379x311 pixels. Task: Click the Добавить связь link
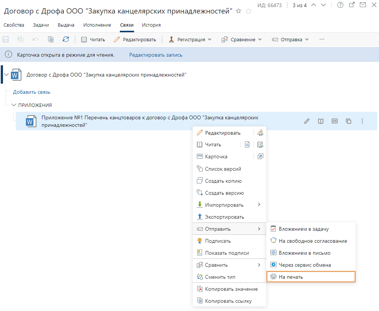[32, 92]
